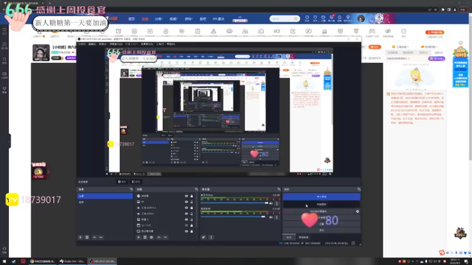Open the 帮助(H) menu in OBS
Viewport: 472px width, 265px height.
pyautogui.click(x=171, y=44)
